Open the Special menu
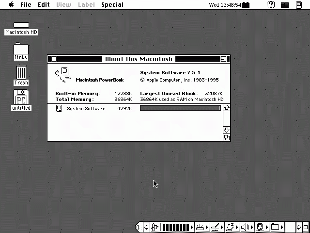 112,5
